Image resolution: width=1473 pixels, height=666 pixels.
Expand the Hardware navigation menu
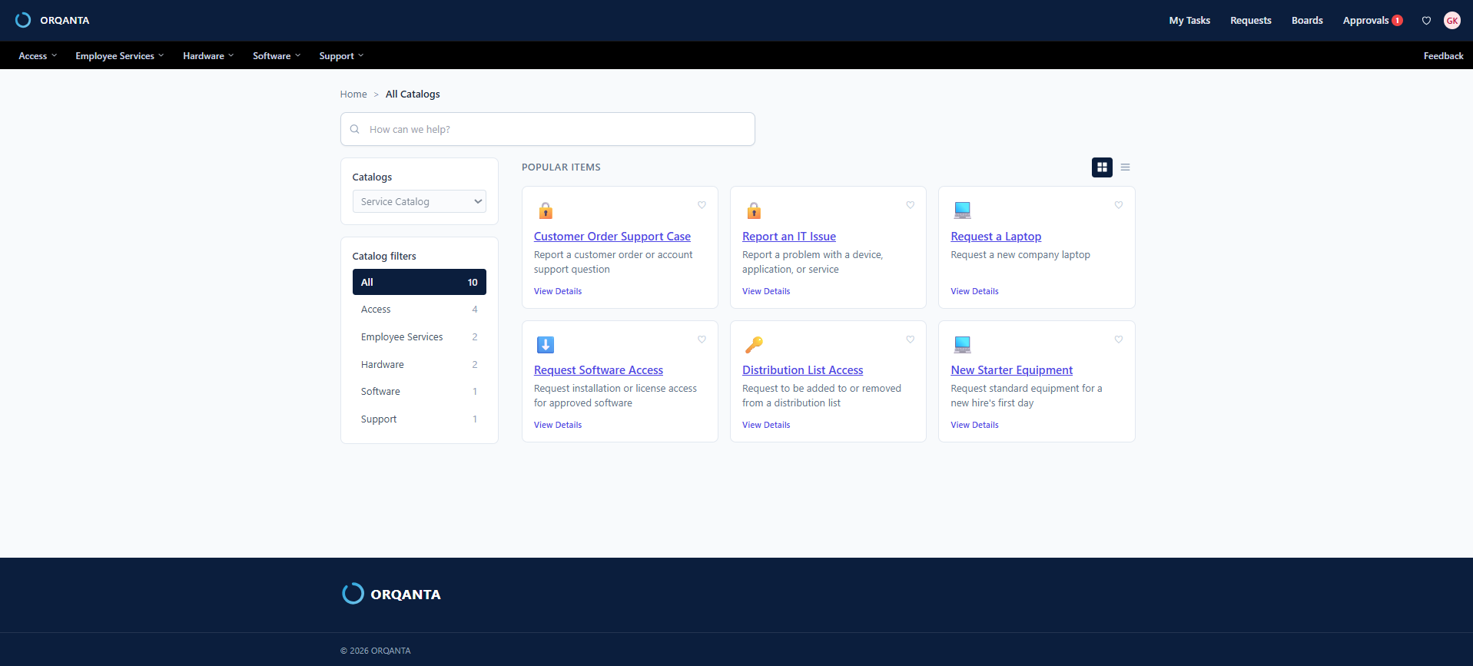(x=208, y=56)
